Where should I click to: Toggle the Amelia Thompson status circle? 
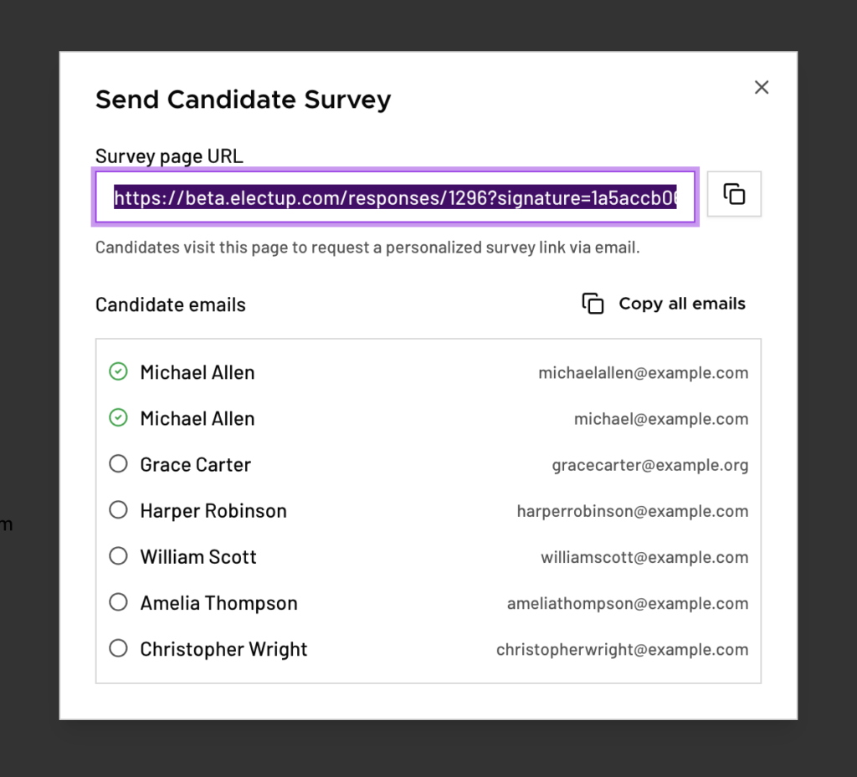click(119, 602)
